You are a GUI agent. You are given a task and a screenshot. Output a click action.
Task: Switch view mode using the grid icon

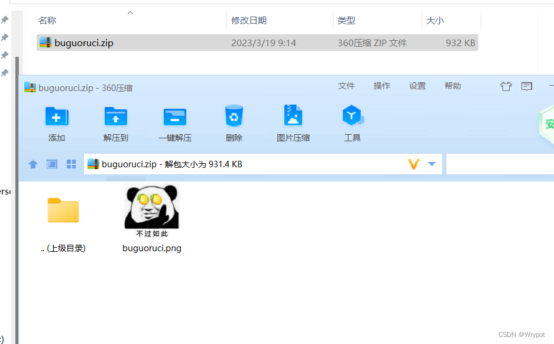pyautogui.click(x=71, y=164)
